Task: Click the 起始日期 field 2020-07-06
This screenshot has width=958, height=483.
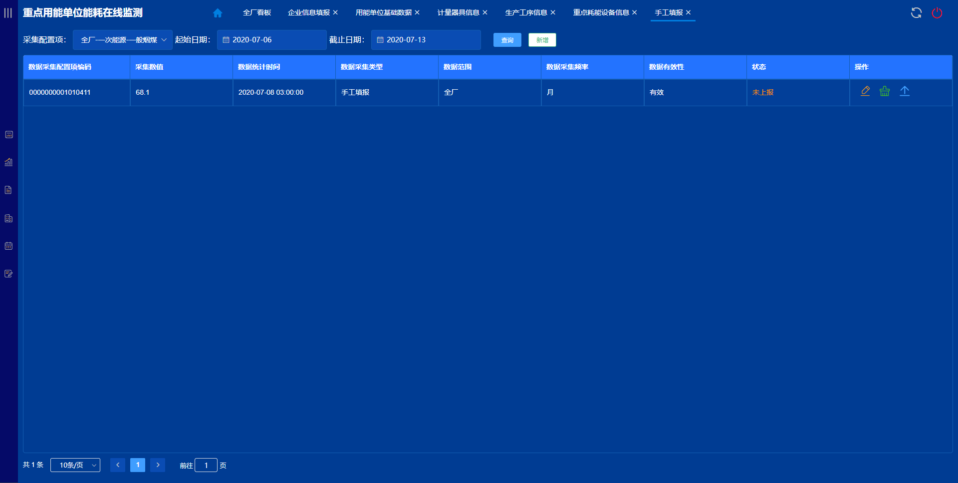Action: pyautogui.click(x=272, y=40)
